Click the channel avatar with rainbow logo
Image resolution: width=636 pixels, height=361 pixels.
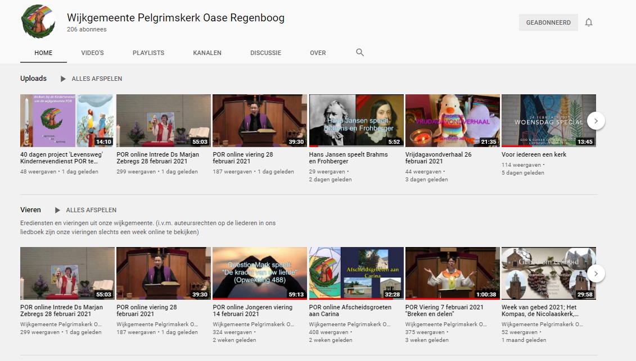point(38,22)
